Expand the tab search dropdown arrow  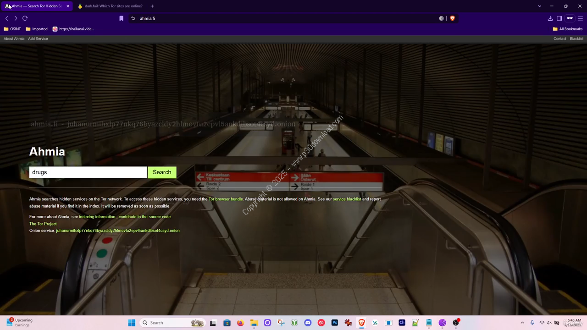point(539,6)
